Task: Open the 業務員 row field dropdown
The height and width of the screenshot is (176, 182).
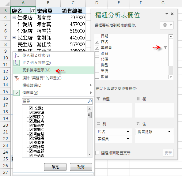Action: pyautogui.click(x=128, y=139)
